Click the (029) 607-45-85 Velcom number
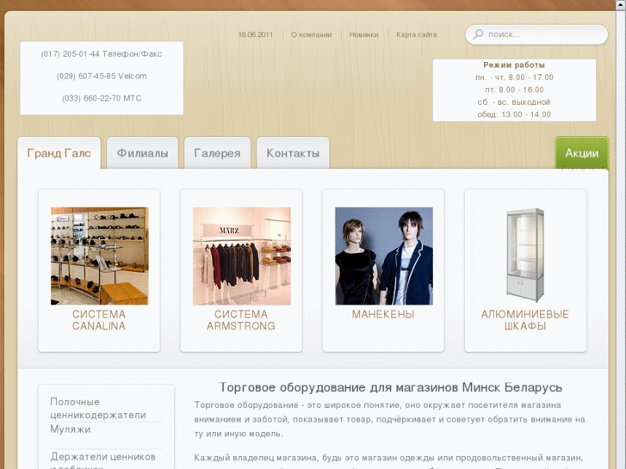The width and height of the screenshot is (626, 469). pos(102,77)
